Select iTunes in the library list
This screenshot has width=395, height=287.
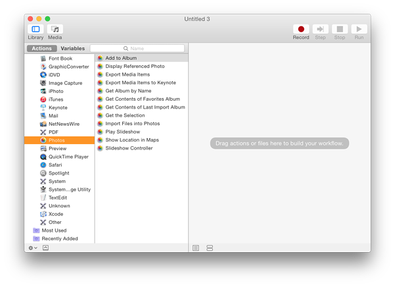59,99
